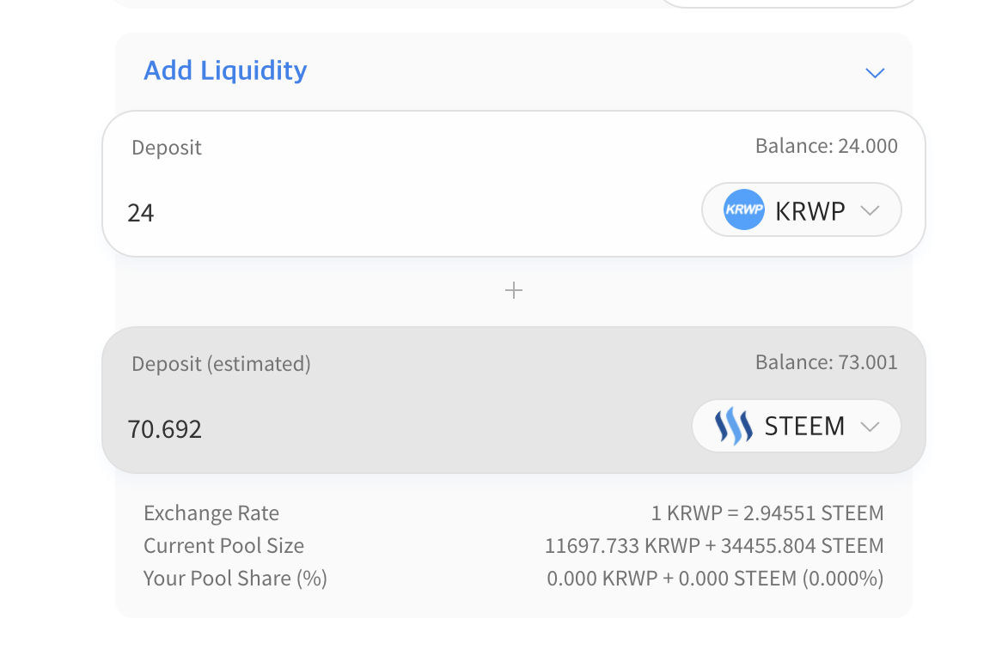The height and width of the screenshot is (649, 1002).
Task: Click the Balance: 73.001 text
Action: coord(826,362)
